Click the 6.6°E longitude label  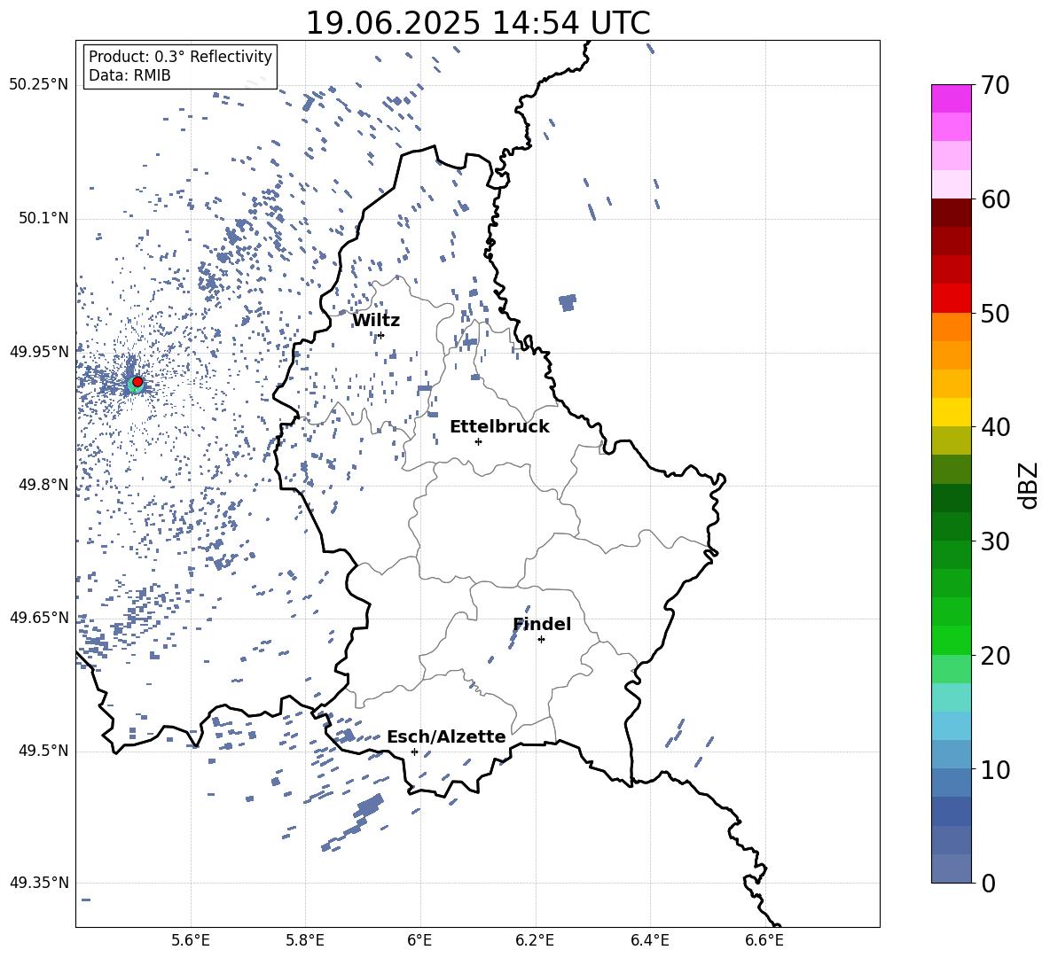764,940
